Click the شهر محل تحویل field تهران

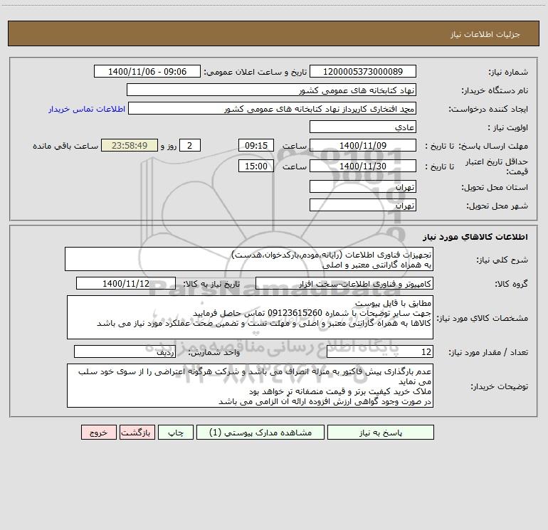click(363, 205)
